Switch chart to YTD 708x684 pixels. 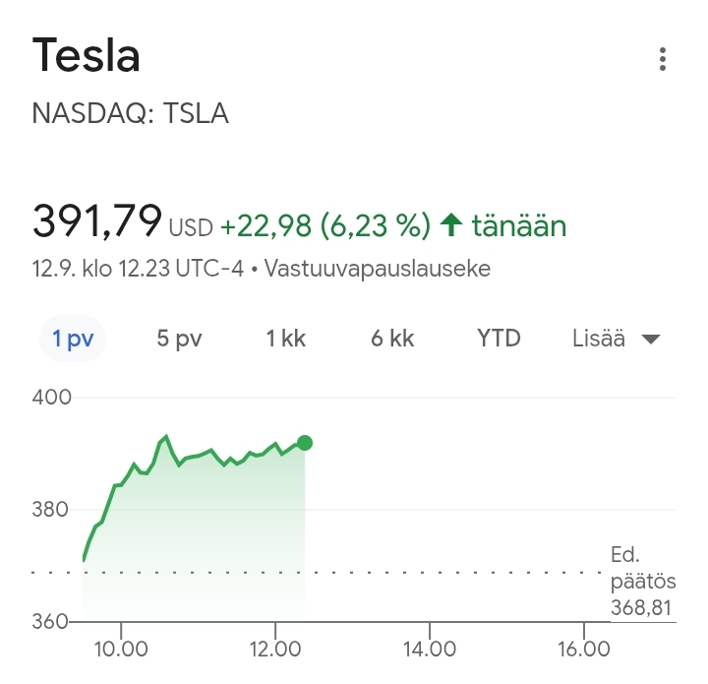(x=499, y=339)
